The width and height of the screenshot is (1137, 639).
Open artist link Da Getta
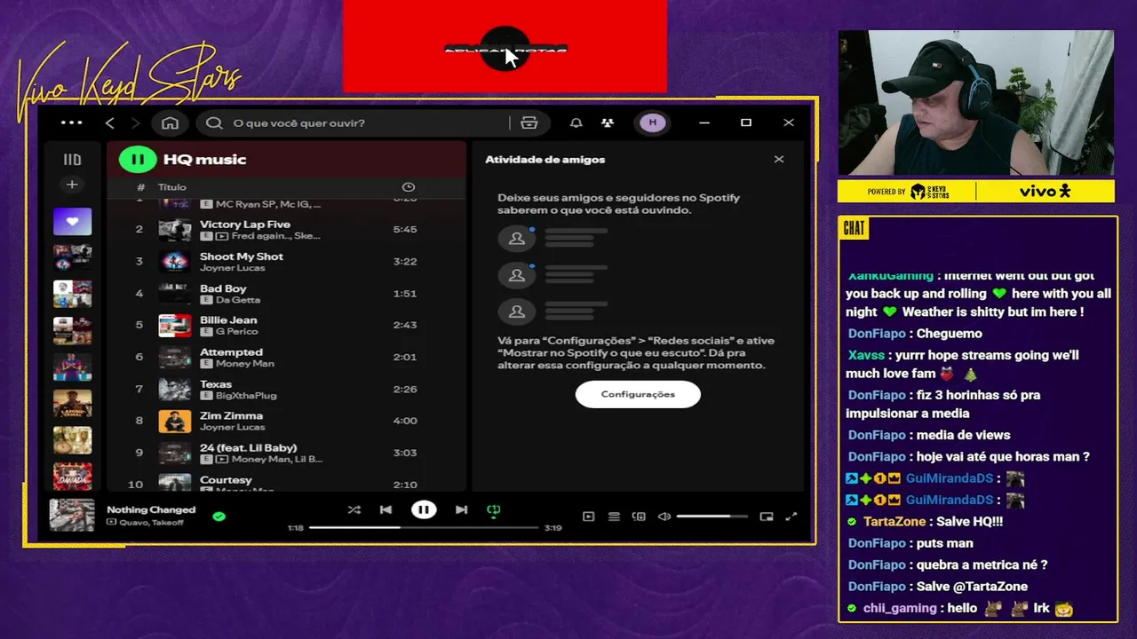[238, 300]
